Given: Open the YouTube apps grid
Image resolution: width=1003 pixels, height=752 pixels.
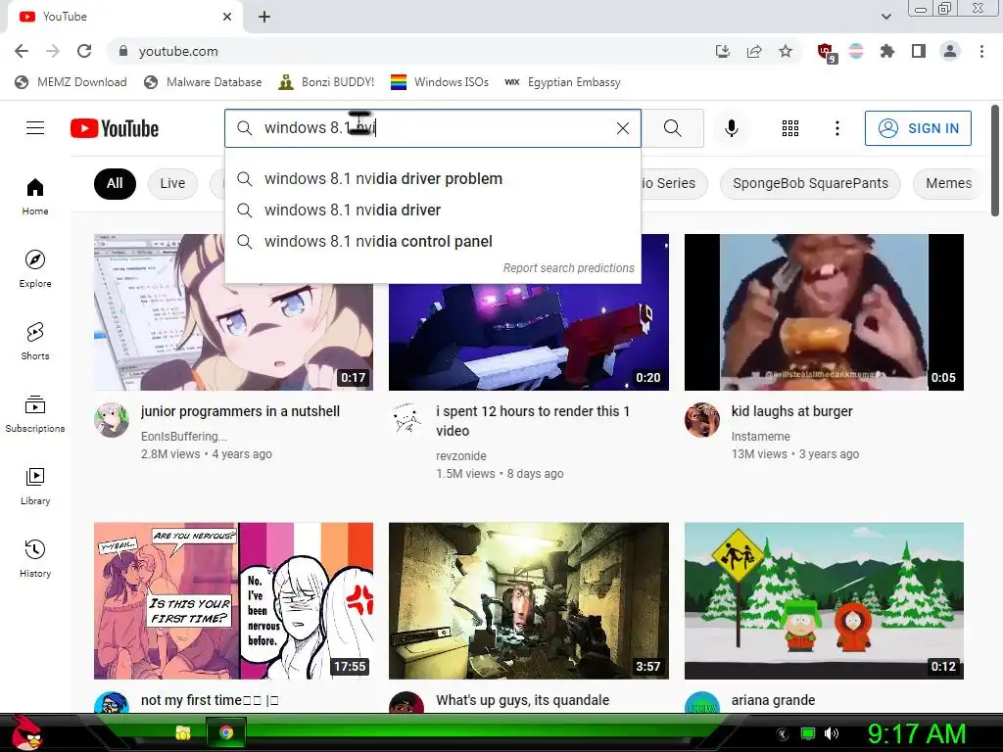Looking at the screenshot, I should click(790, 128).
